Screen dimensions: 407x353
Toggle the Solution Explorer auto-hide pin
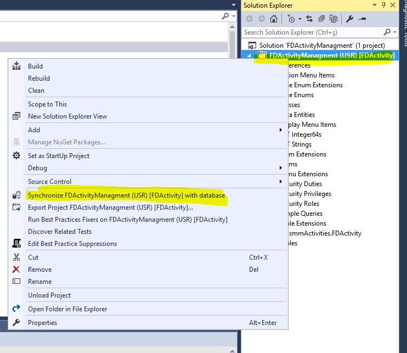pos(383,5)
